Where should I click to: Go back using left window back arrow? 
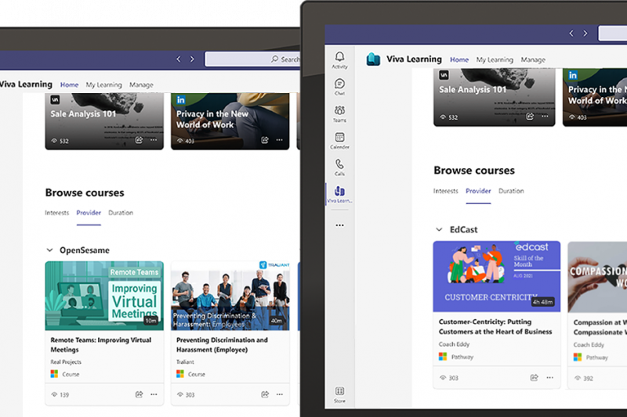tap(179, 59)
